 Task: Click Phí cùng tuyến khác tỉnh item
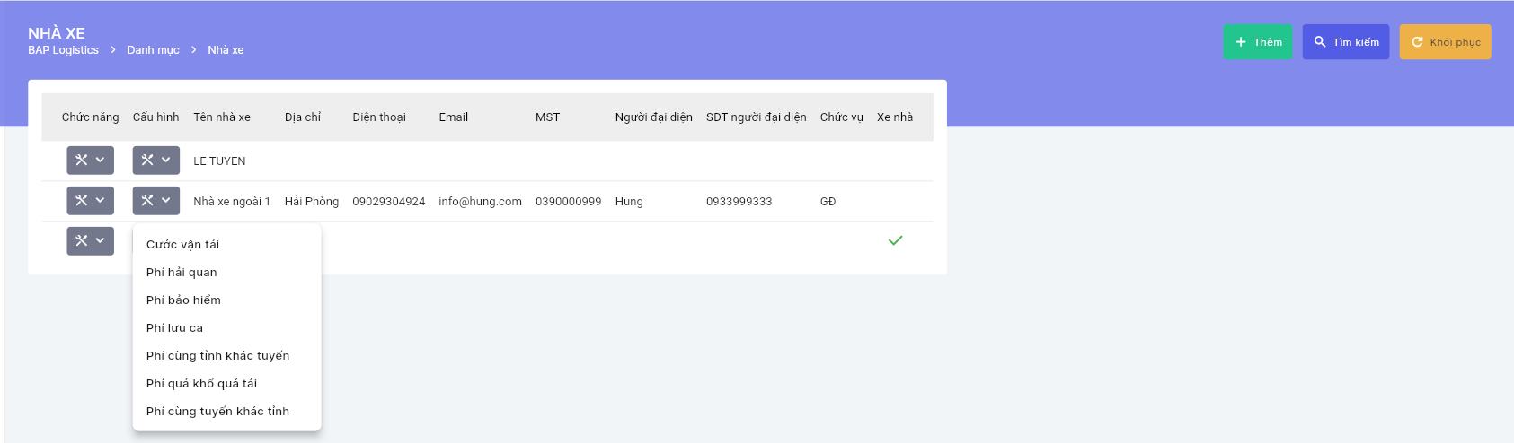pyautogui.click(x=217, y=412)
